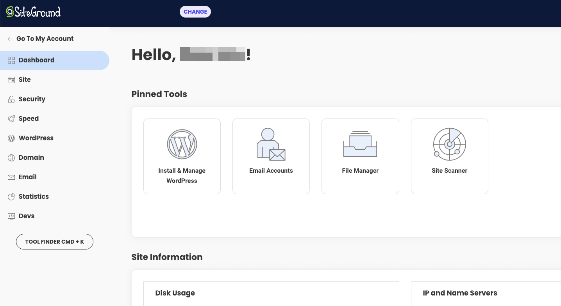Click the SiteGround logo

click(x=33, y=12)
